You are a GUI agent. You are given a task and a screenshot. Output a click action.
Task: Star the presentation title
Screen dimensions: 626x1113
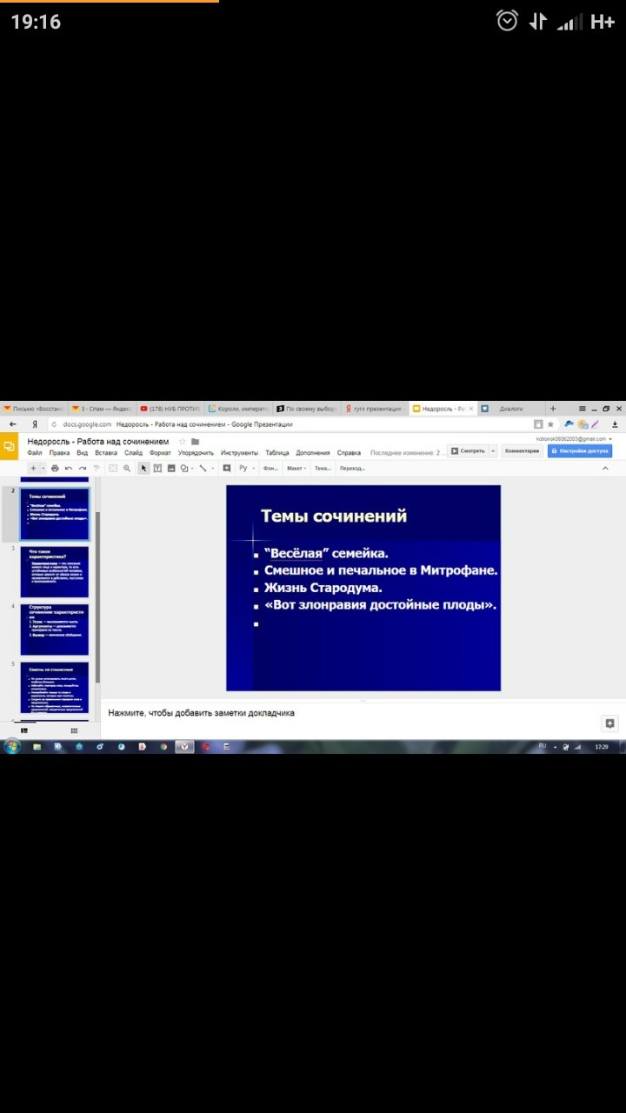[183, 442]
